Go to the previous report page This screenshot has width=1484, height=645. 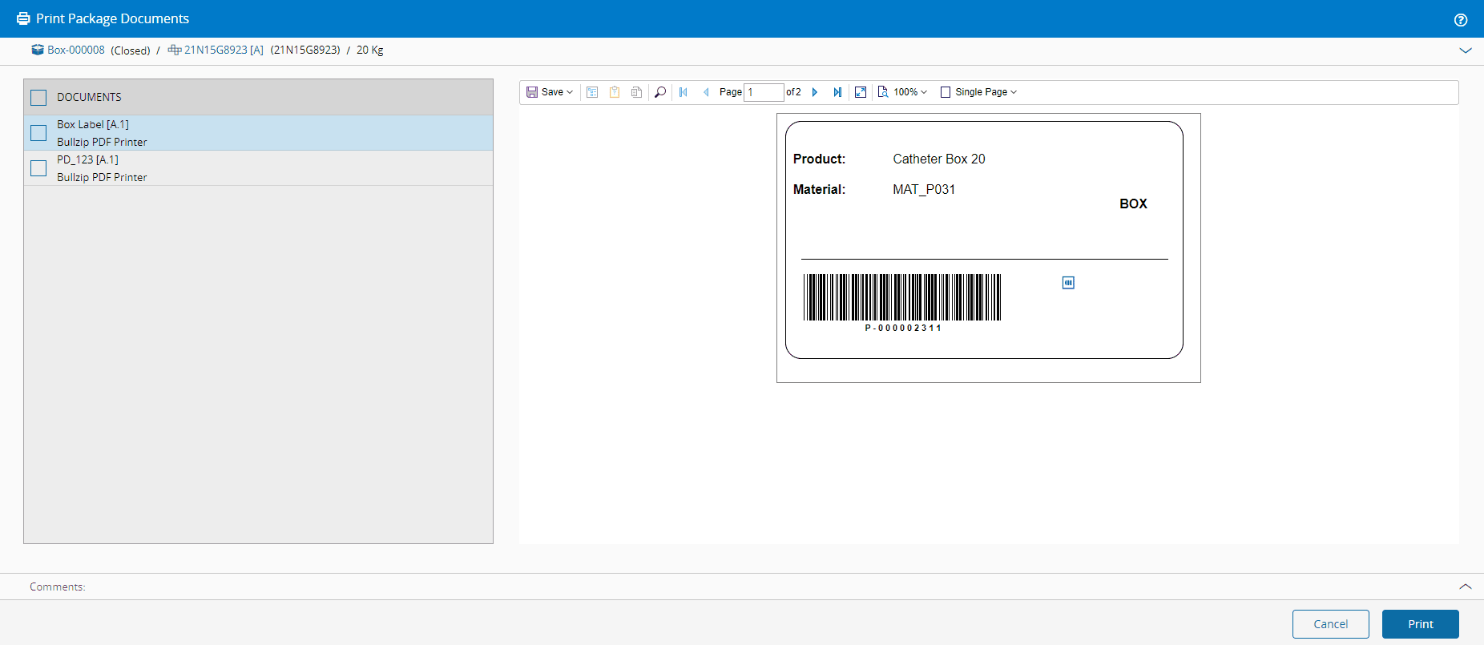point(706,92)
